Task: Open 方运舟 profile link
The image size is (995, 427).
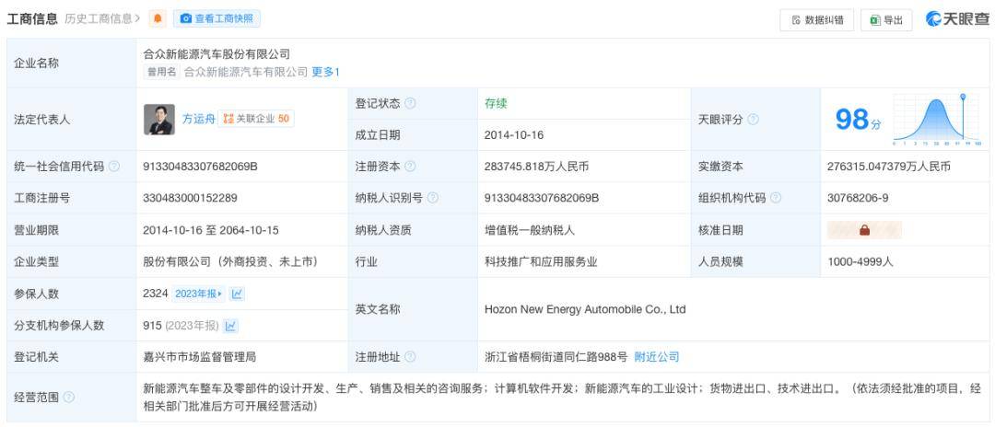Action: [199, 119]
